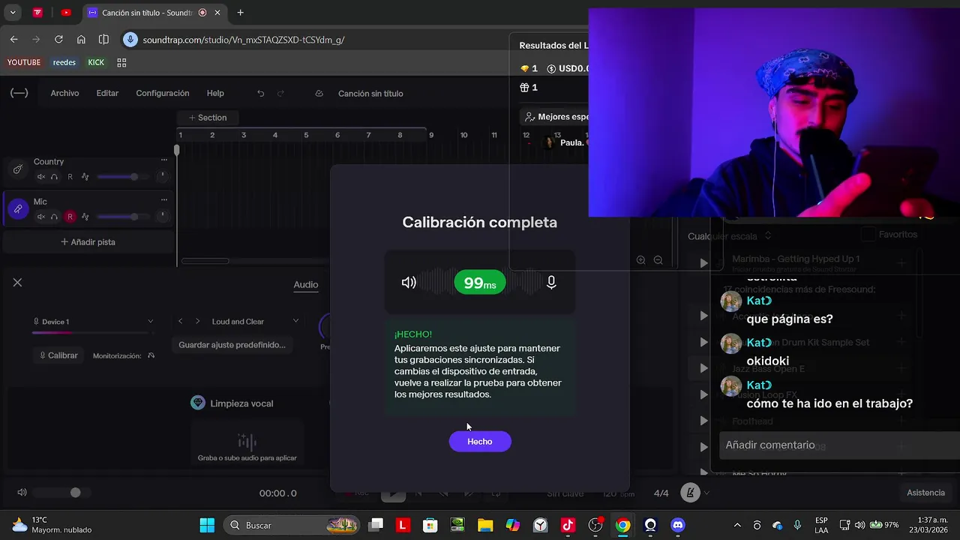Adjust the master volume slider
This screenshot has height=540, width=960.
click(x=62, y=493)
